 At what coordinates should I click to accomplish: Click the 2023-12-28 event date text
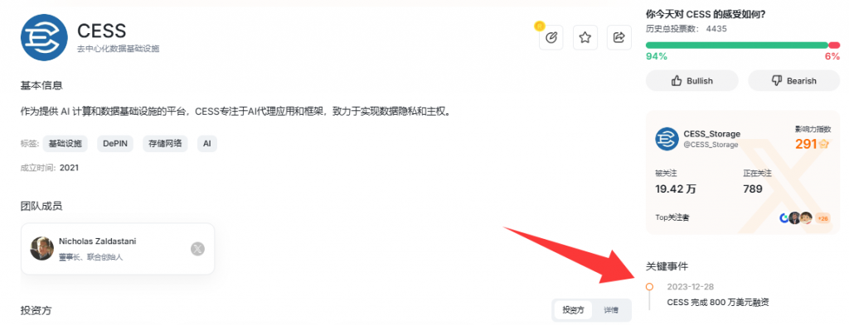691,287
